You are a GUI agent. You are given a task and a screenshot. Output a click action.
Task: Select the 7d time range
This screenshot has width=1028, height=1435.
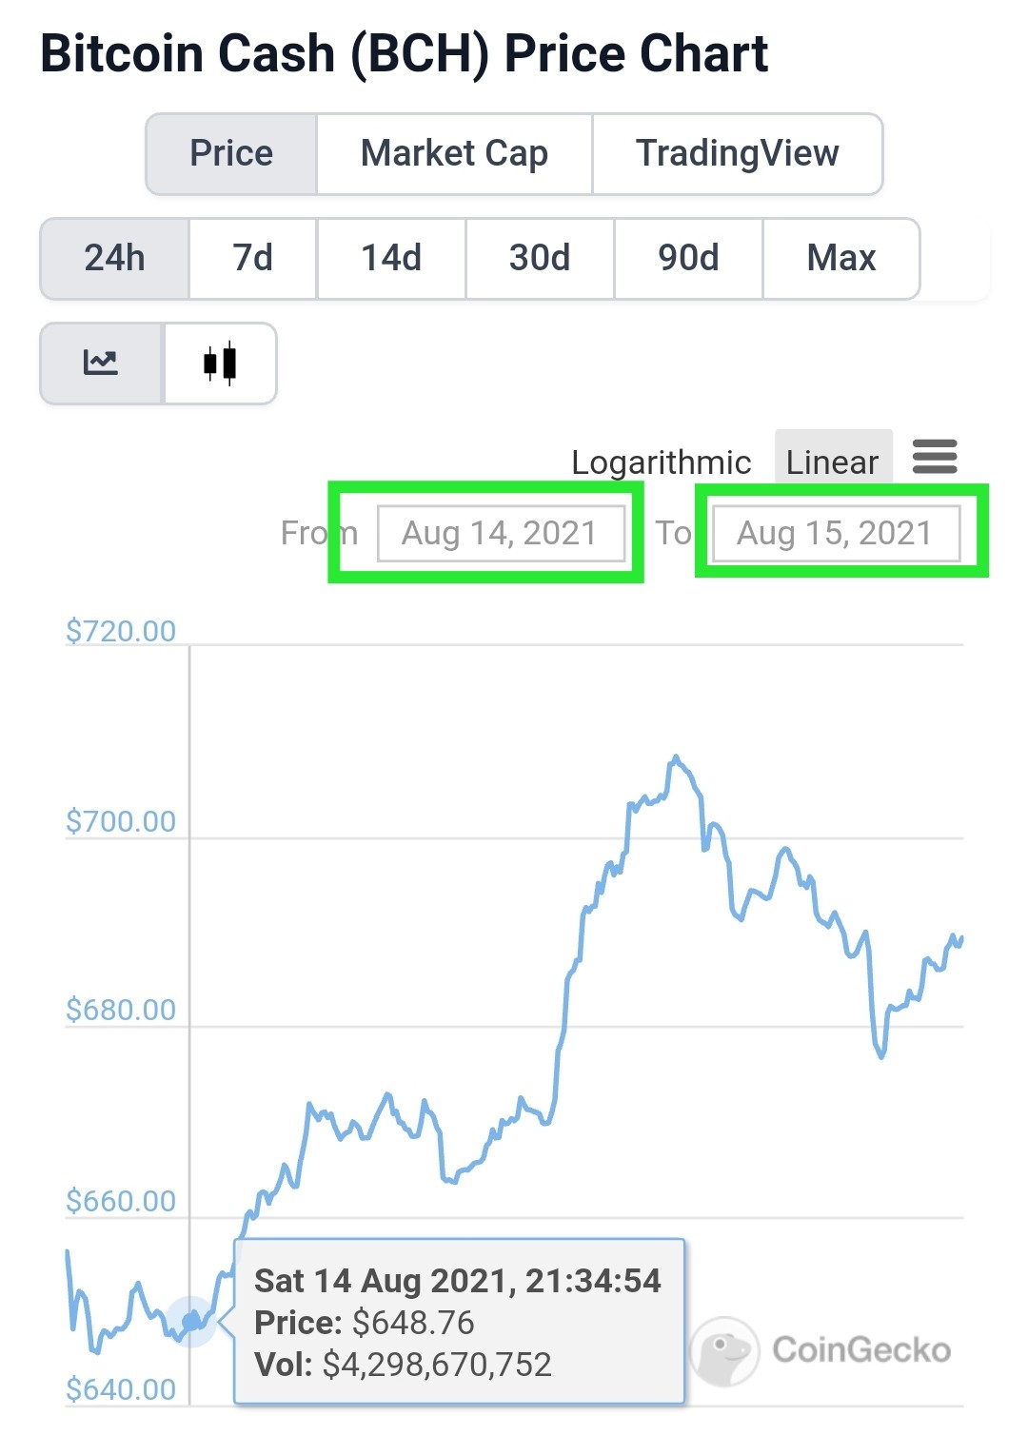253,259
